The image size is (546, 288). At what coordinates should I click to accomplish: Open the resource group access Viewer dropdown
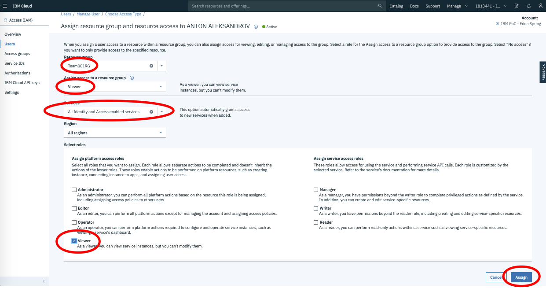[x=115, y=87]
